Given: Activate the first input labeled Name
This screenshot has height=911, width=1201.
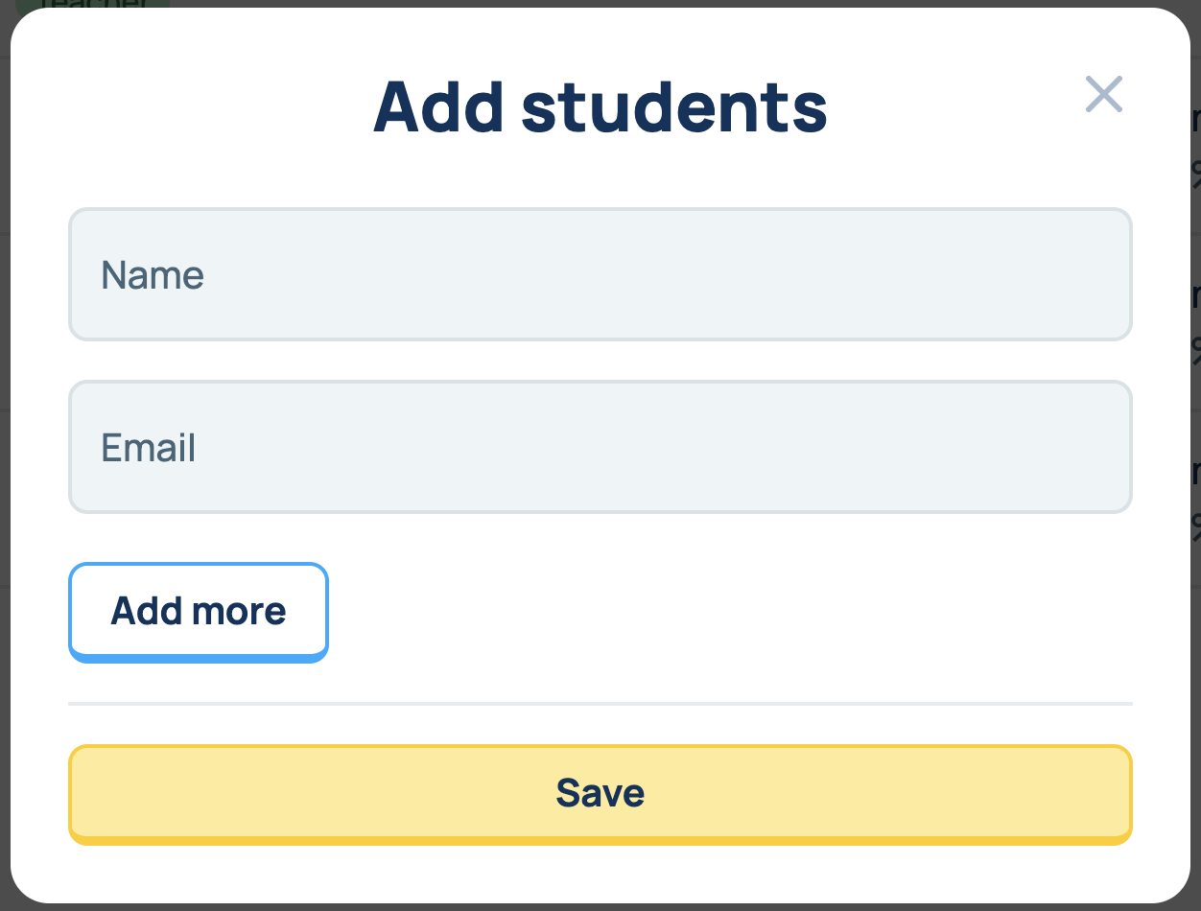Looking at the screenshot, I should [x=600, y=274].
